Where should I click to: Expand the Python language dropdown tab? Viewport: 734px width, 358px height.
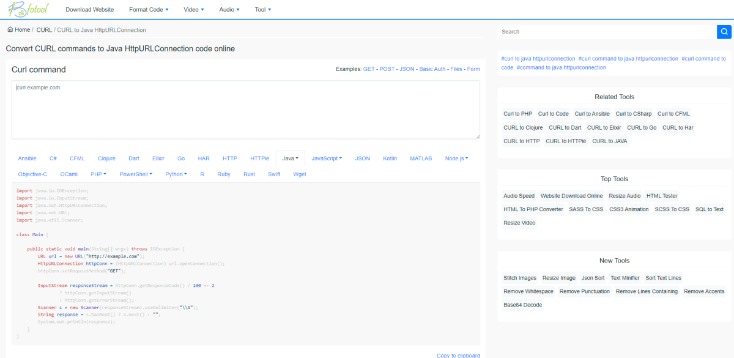coord(176,174)
